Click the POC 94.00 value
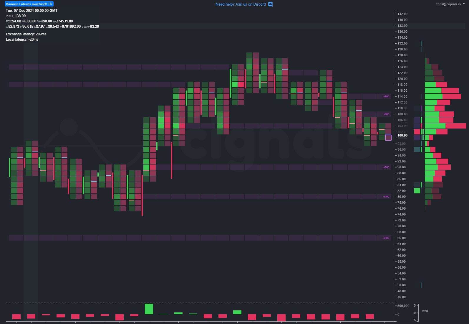 [x=16, y=21]
